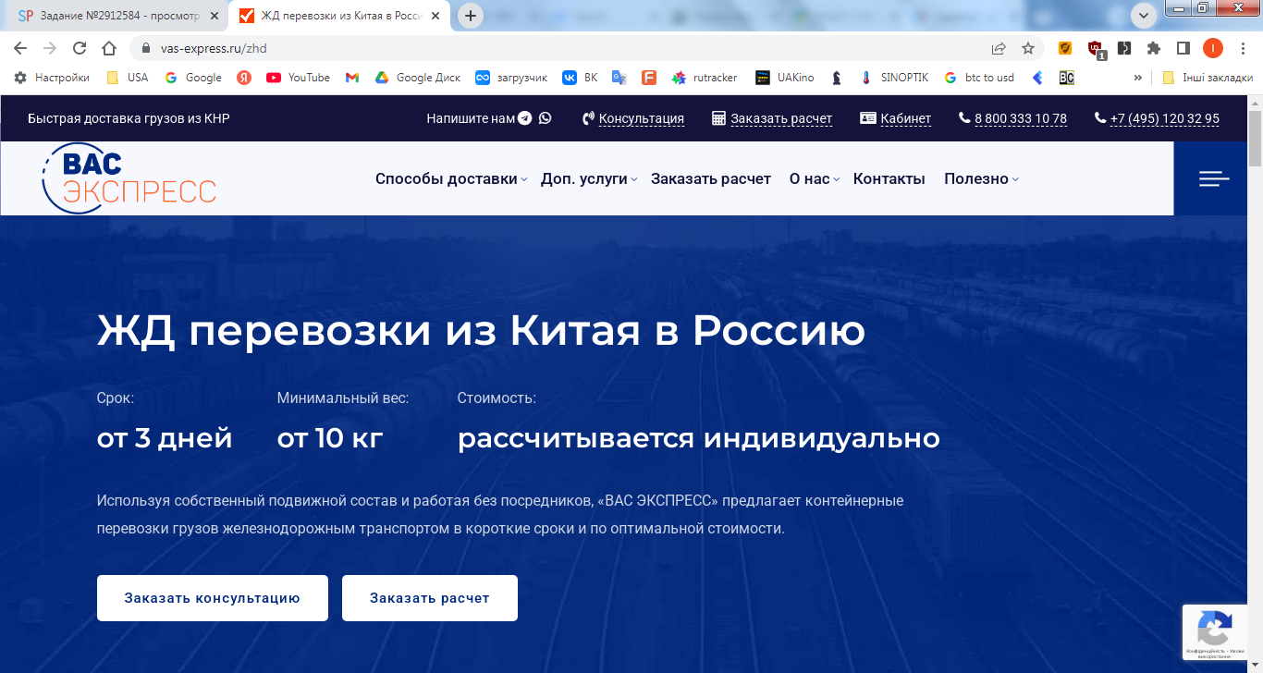Click the Консультация link in top bar

633,118
